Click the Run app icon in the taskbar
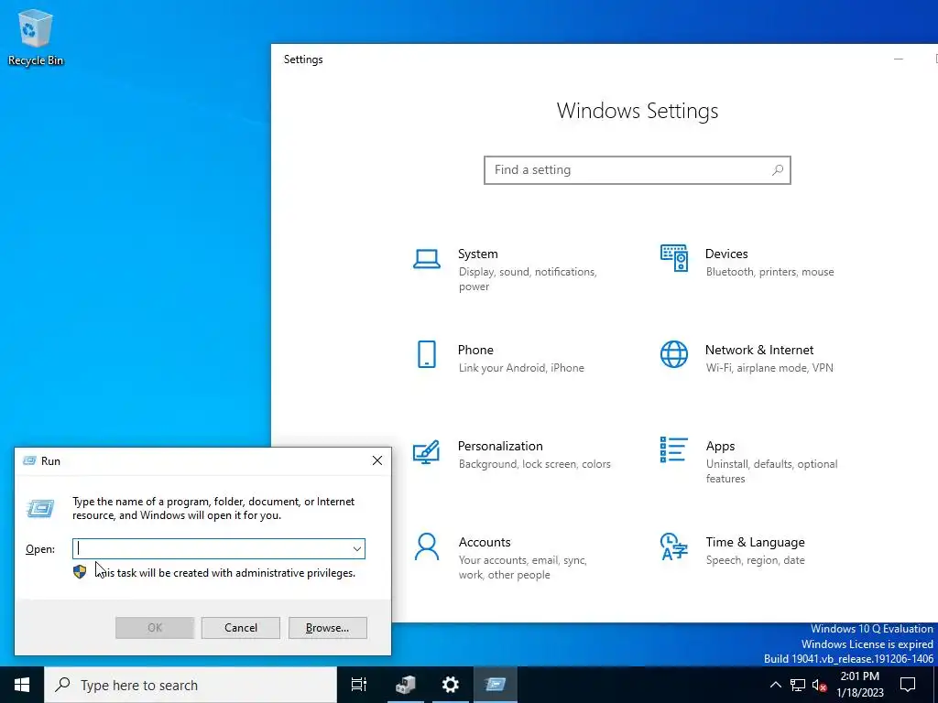 pos(496,685)
